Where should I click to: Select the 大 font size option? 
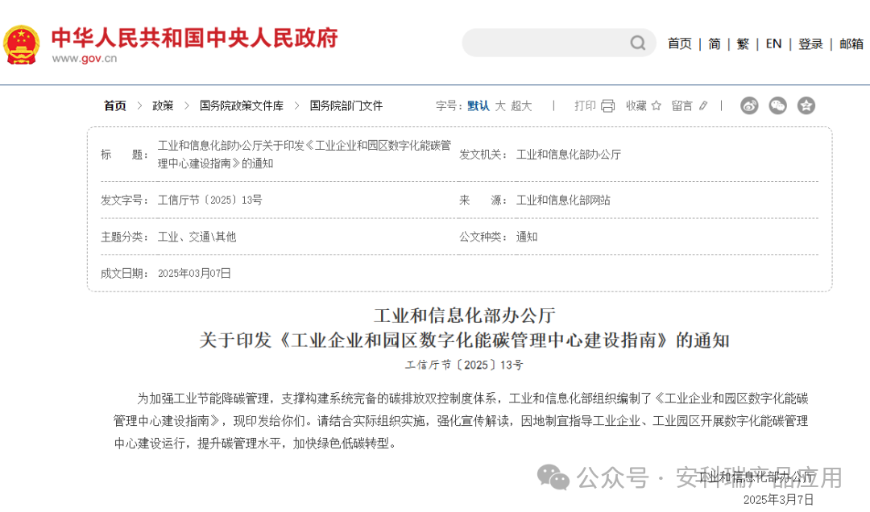click(500, 105)
